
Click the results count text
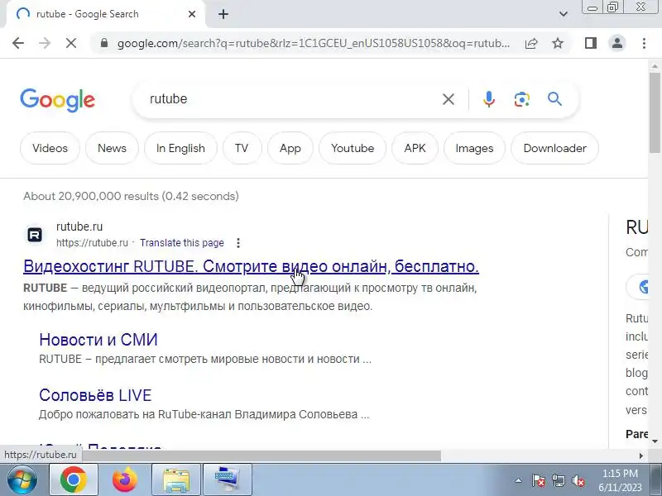pos(131,196)
